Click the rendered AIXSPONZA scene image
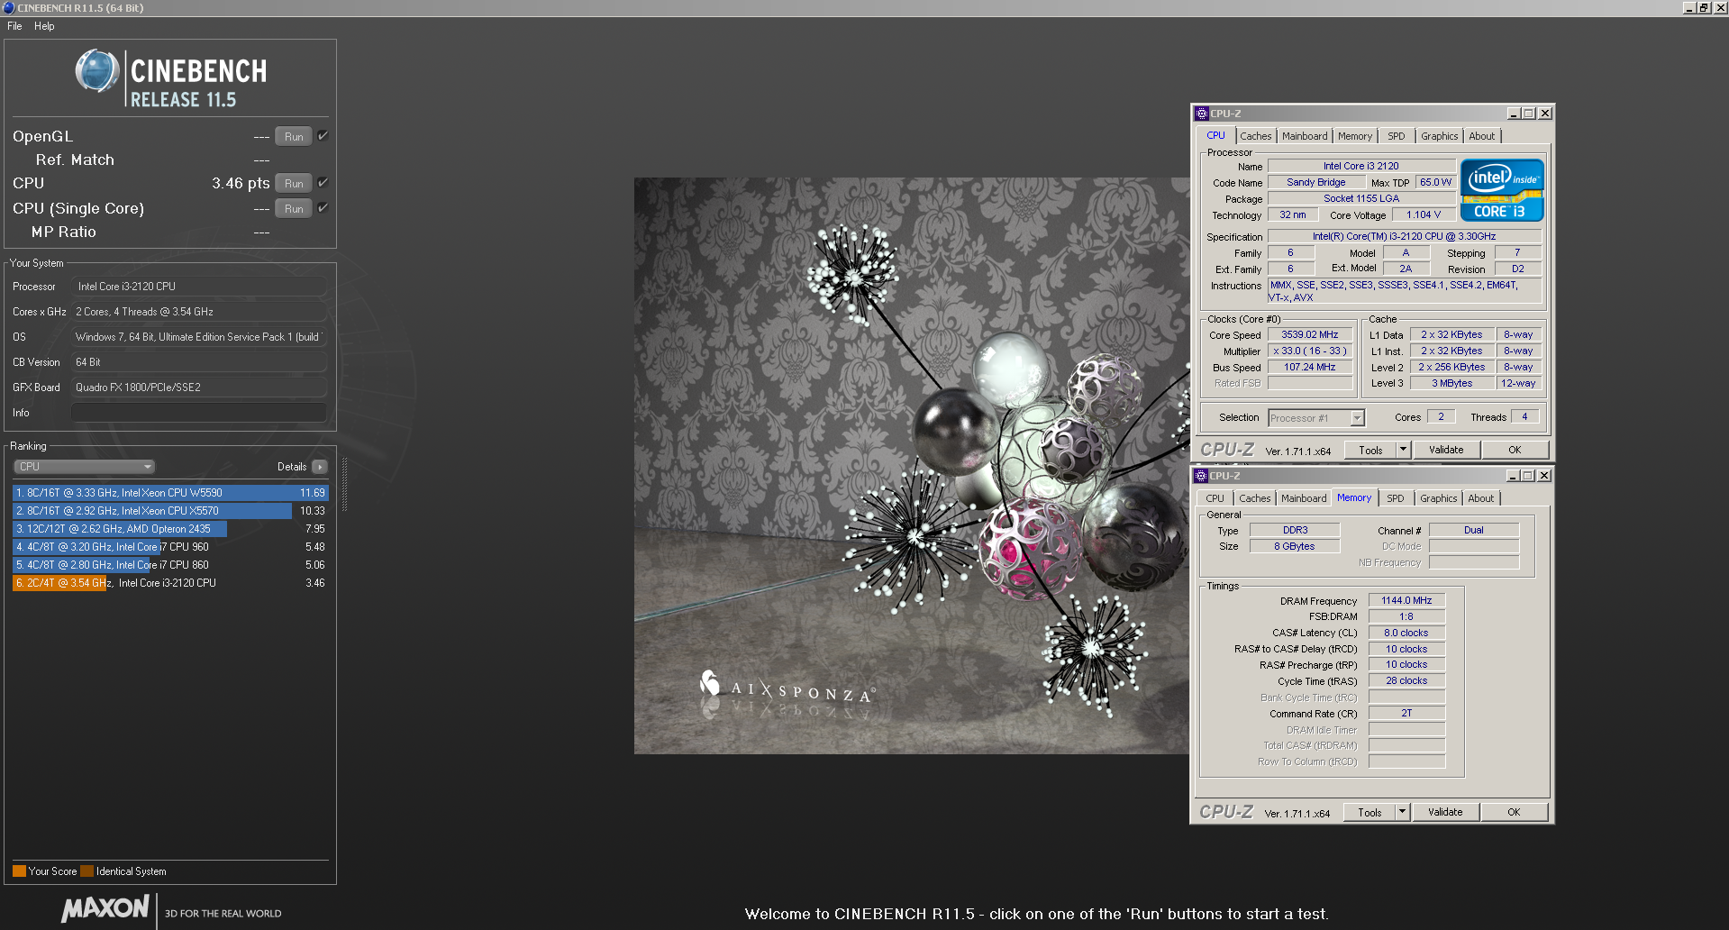Viewport: 1729px width, 930px height. click(912, 466)
